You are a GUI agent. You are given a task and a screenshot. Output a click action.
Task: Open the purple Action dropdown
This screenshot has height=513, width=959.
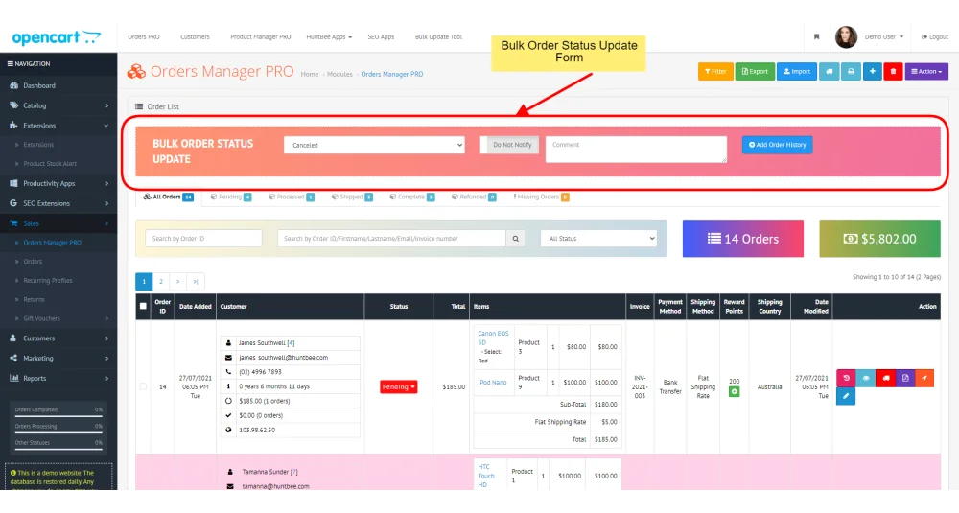pos(926,72)
